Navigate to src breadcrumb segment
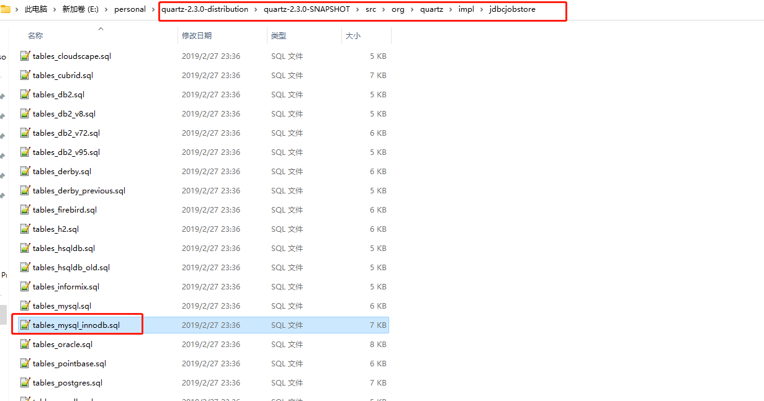Image resolution: width=764 pixels, height=401 pixels. click(x=371, y=9)
